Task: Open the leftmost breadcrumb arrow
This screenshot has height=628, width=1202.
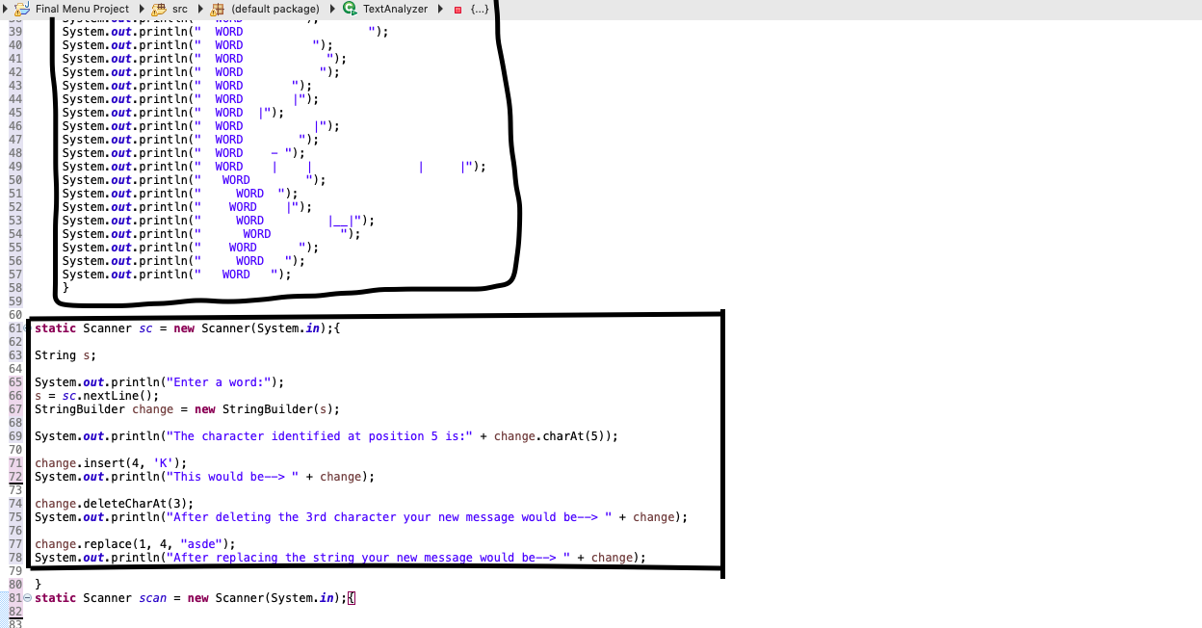Action: [4, 9]
